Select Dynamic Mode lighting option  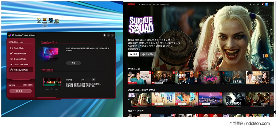21,59
